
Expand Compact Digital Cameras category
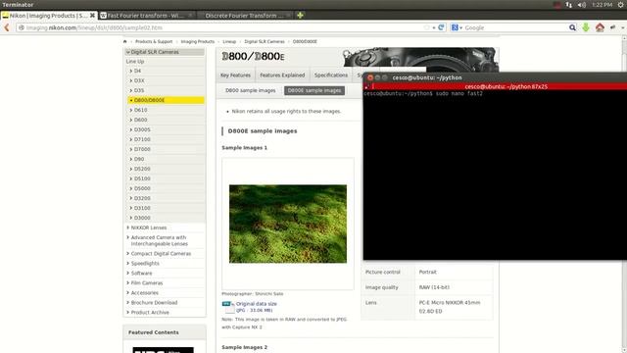tap(161, 254)
